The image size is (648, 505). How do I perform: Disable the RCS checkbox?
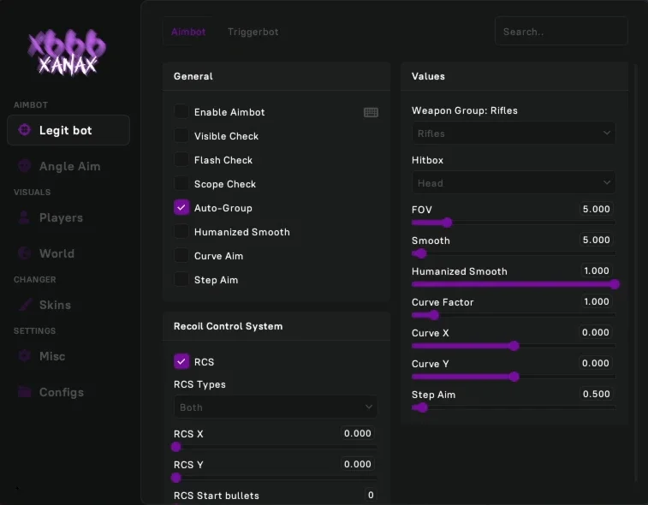(181, 361)
